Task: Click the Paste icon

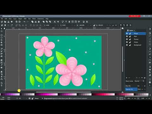Action: (39, 22)
